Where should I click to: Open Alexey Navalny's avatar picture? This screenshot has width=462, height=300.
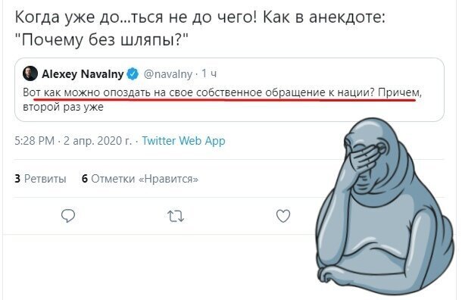point(30,73)
